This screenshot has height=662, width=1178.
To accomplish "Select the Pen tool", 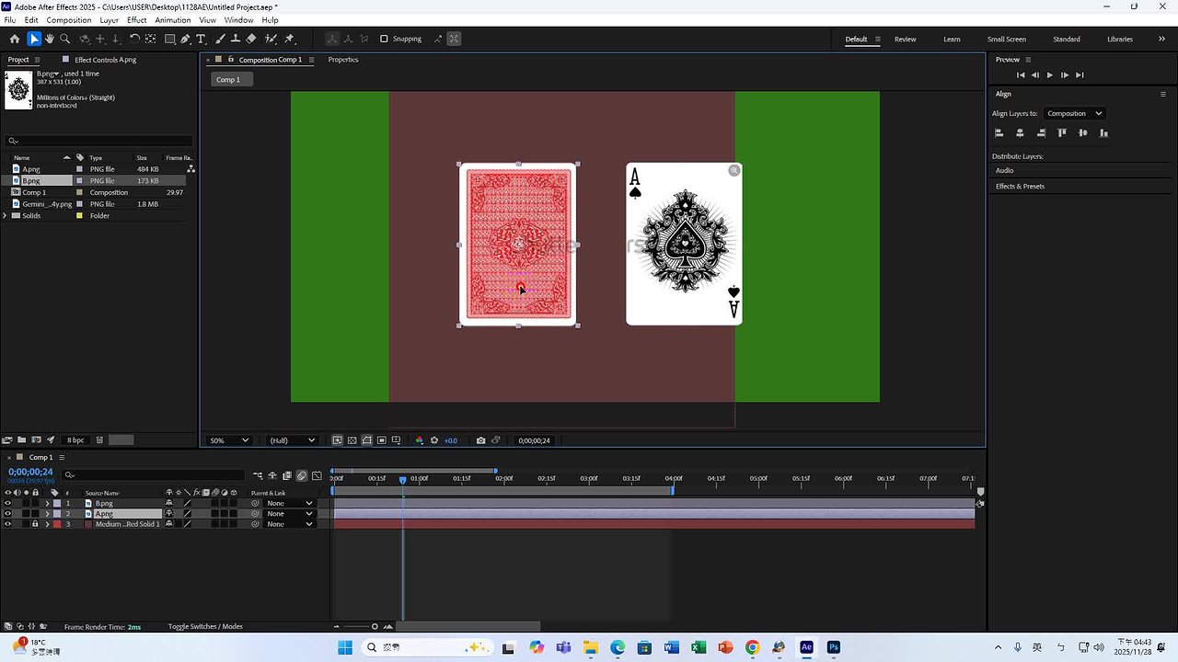I will (185, 39).
